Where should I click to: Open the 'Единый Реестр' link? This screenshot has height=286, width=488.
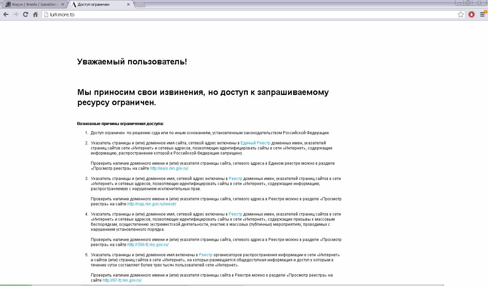point(255,143)
